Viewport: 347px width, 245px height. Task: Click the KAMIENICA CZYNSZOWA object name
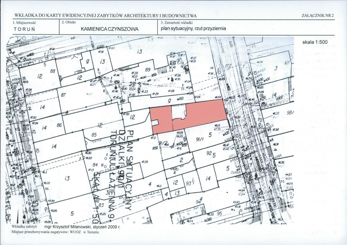pos(110,29)
